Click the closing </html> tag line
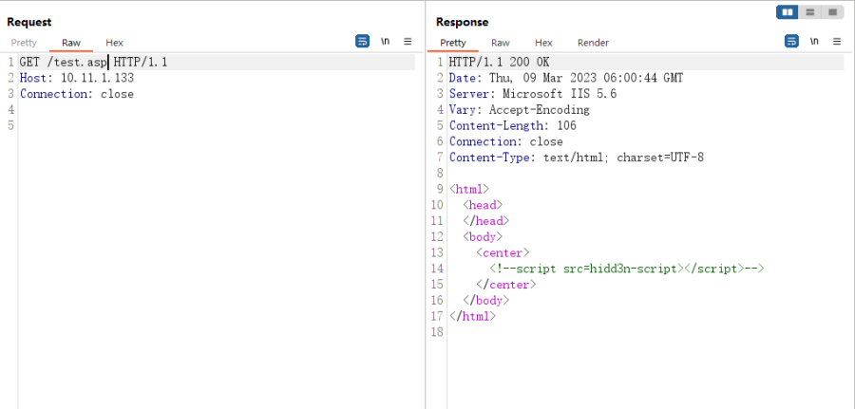This screenshot has width=855, height=409. click(473, 316)
